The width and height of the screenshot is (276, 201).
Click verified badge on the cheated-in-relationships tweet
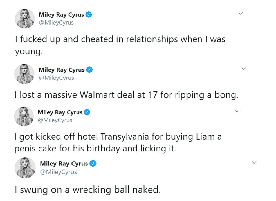(89, 15)
